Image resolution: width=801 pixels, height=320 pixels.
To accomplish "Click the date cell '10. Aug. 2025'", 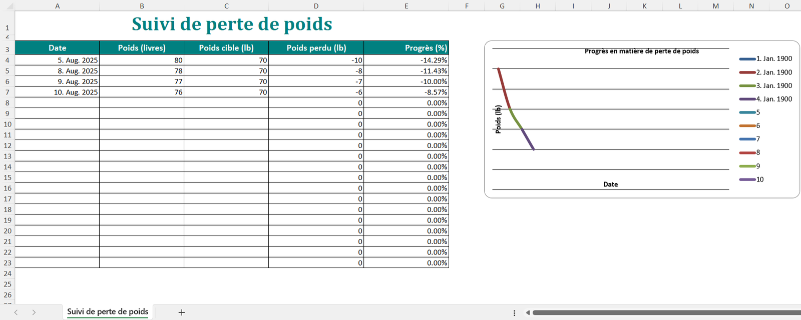I will (x=57, y=92).
